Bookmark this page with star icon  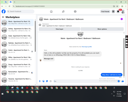(117, 6)
